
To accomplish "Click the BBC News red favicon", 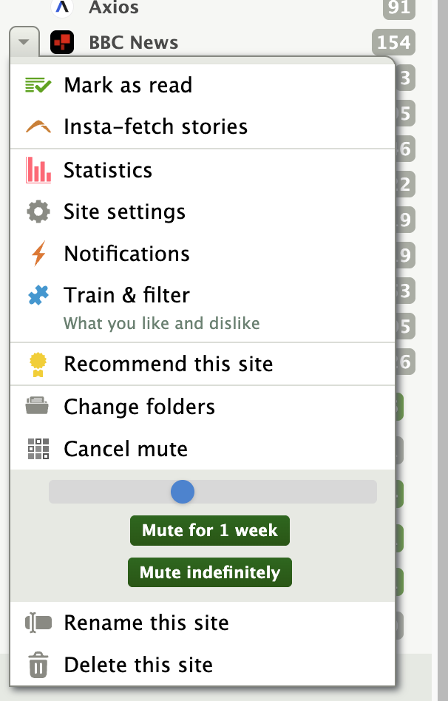I will click(62, 42).
